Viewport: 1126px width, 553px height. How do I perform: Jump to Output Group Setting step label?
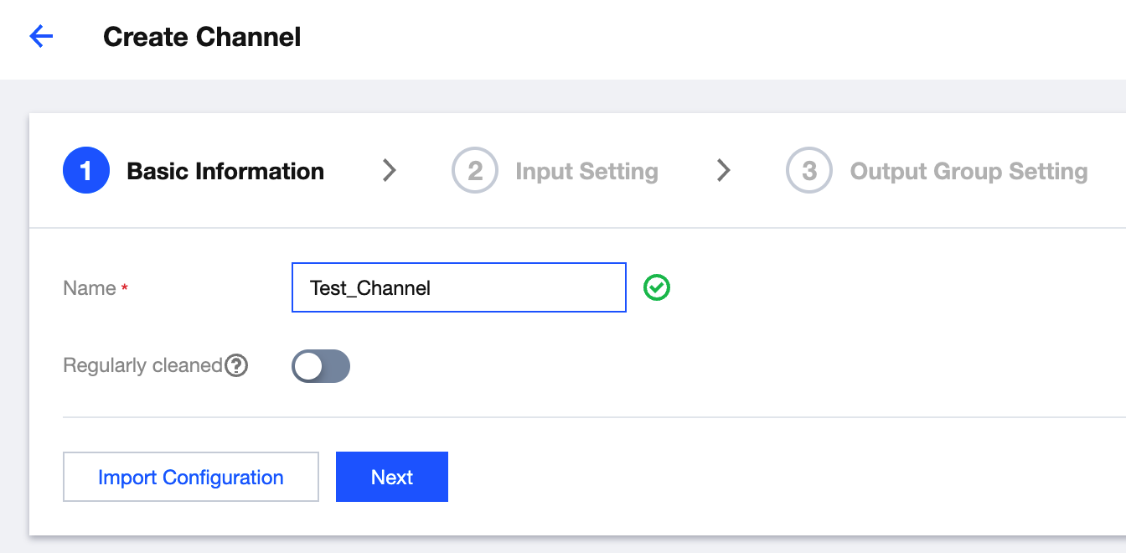(968, 171)
